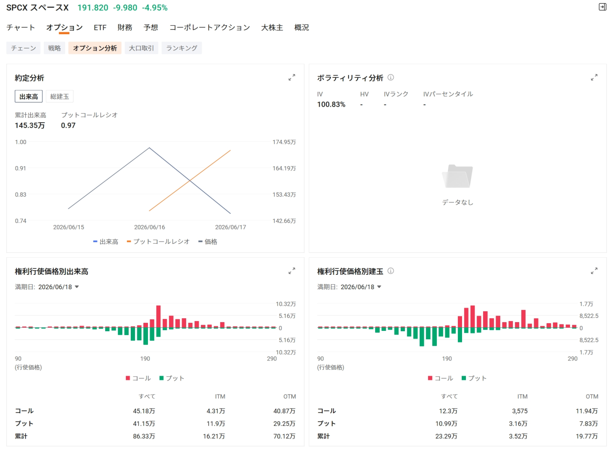Open the チャート tab
The height and width of the screenshot is (449, 610).
pos(21,27)
